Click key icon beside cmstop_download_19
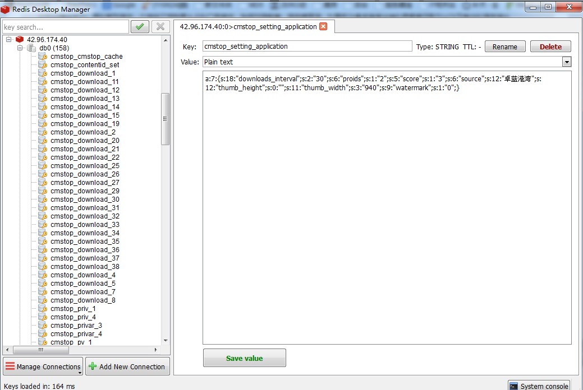The height and width of the screenshot is (390, 583). pos(43,124)
